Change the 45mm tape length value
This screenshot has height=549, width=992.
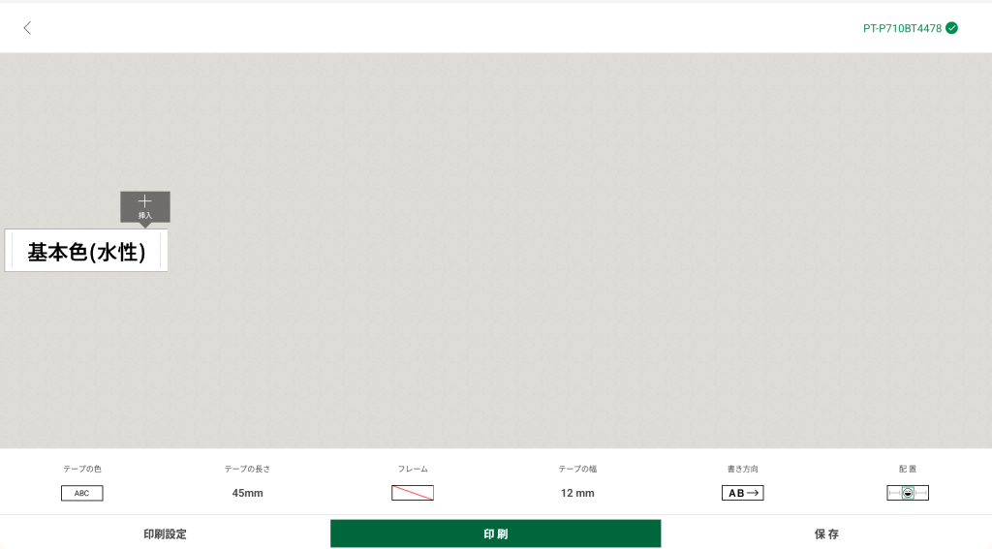click(247, 493)
